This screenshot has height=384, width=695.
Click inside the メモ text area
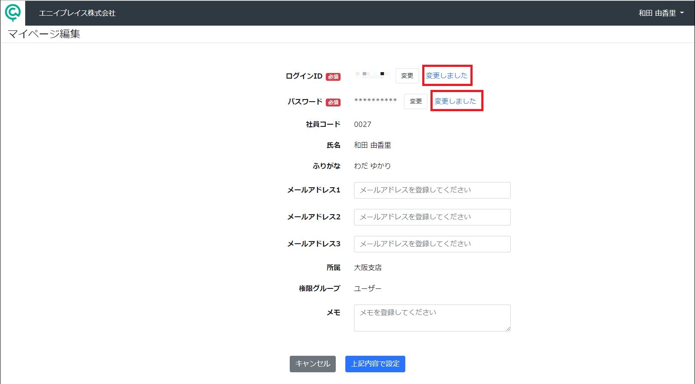coord(432,318)
